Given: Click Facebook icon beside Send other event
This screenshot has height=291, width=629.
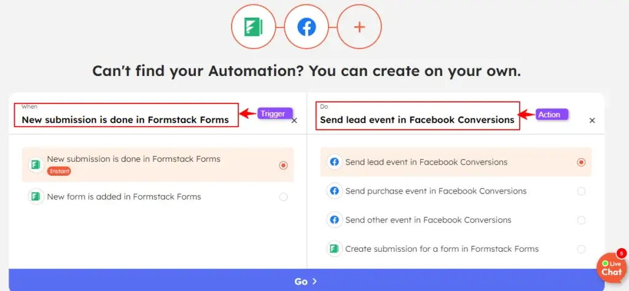Looking at the screenshot, I should (x=335, y=220).
